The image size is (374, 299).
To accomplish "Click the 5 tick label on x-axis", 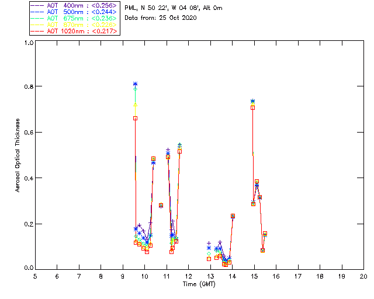I will click(x=35, y=276).
